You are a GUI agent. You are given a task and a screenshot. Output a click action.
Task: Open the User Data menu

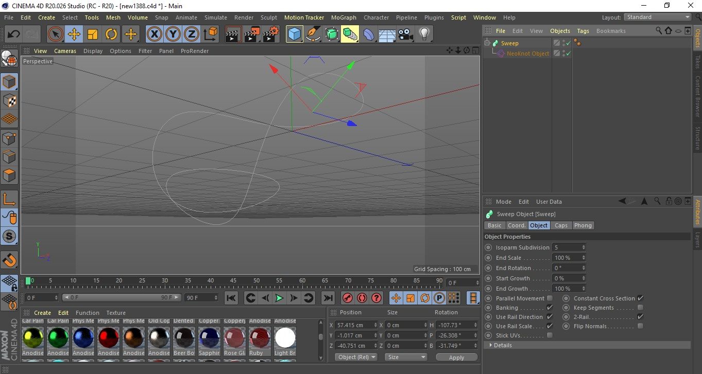pyautogui.click(x=549, y=202)
